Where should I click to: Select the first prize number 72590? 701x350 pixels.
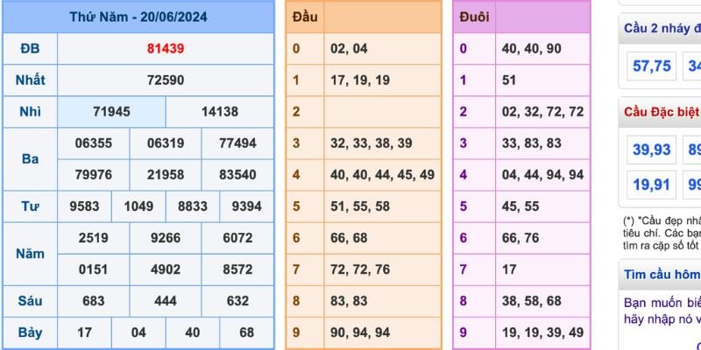point(166,80)
